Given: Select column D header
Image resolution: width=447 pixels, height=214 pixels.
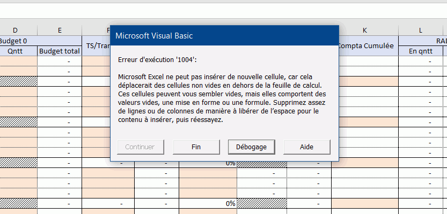Looking at the screenshot, I should (14, 29).
